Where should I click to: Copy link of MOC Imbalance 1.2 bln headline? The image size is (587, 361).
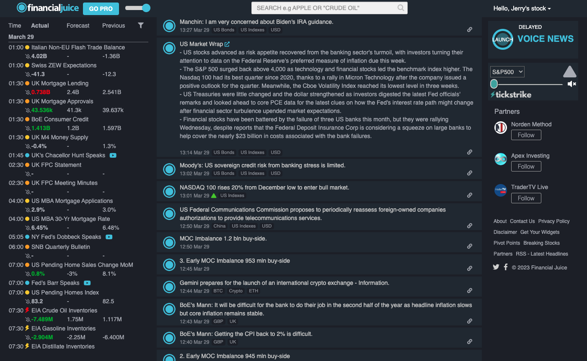tap(470, 246)
